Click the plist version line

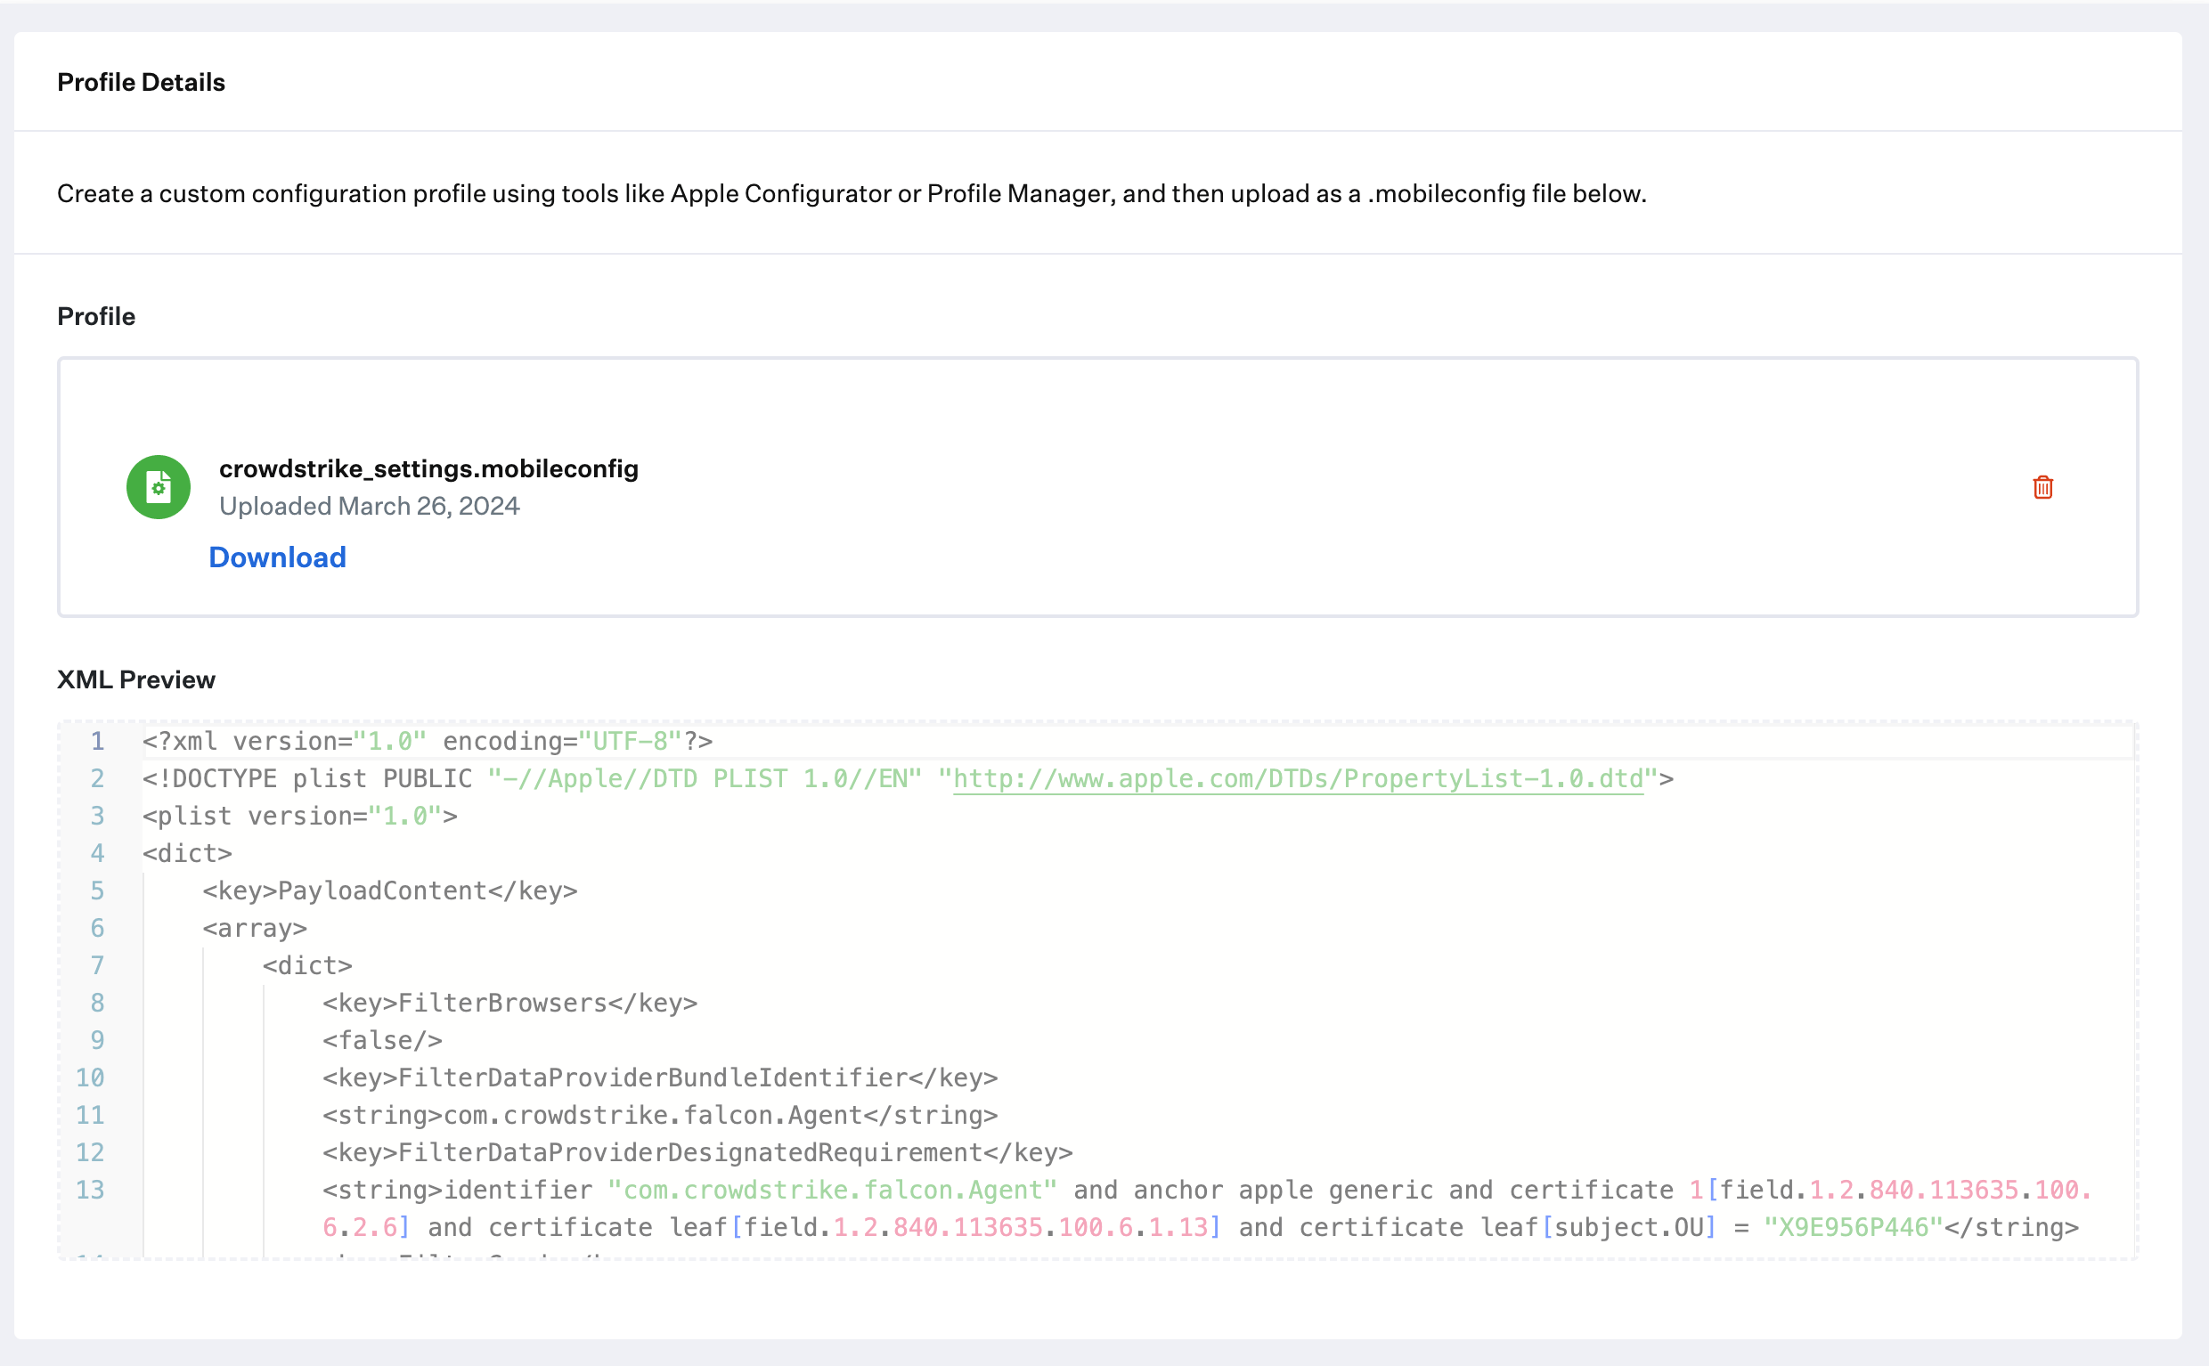[x=300, y=817]
